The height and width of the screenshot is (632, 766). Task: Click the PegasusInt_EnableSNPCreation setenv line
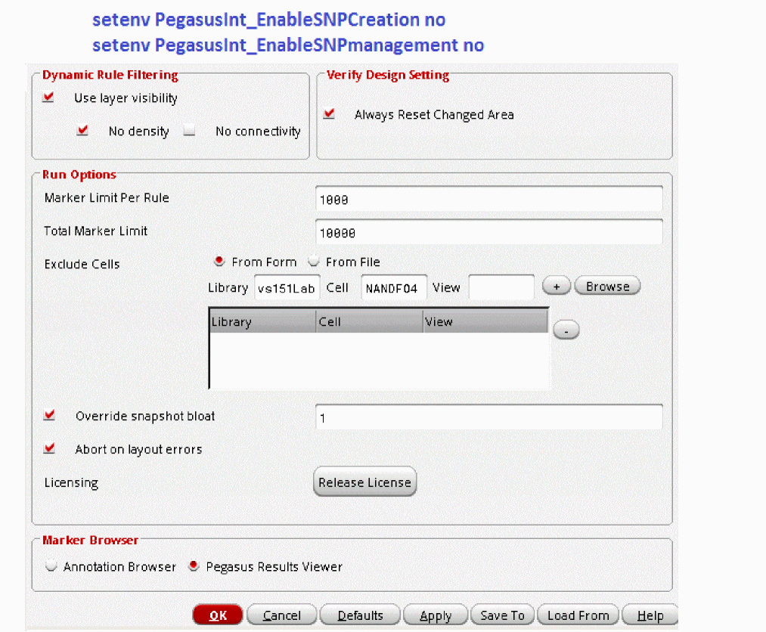pyautogui.click(x=269, y=20)
